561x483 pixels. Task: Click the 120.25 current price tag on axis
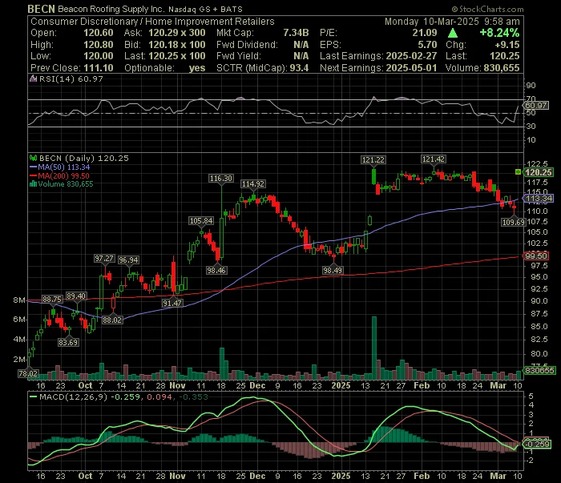[538, 172]
